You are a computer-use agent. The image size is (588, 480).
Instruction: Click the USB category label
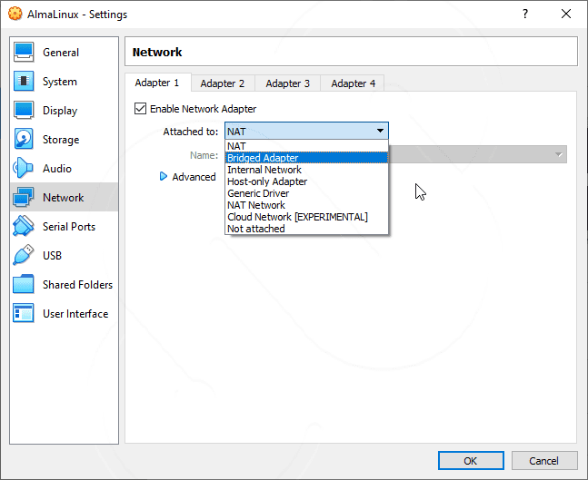click(52, 256)
